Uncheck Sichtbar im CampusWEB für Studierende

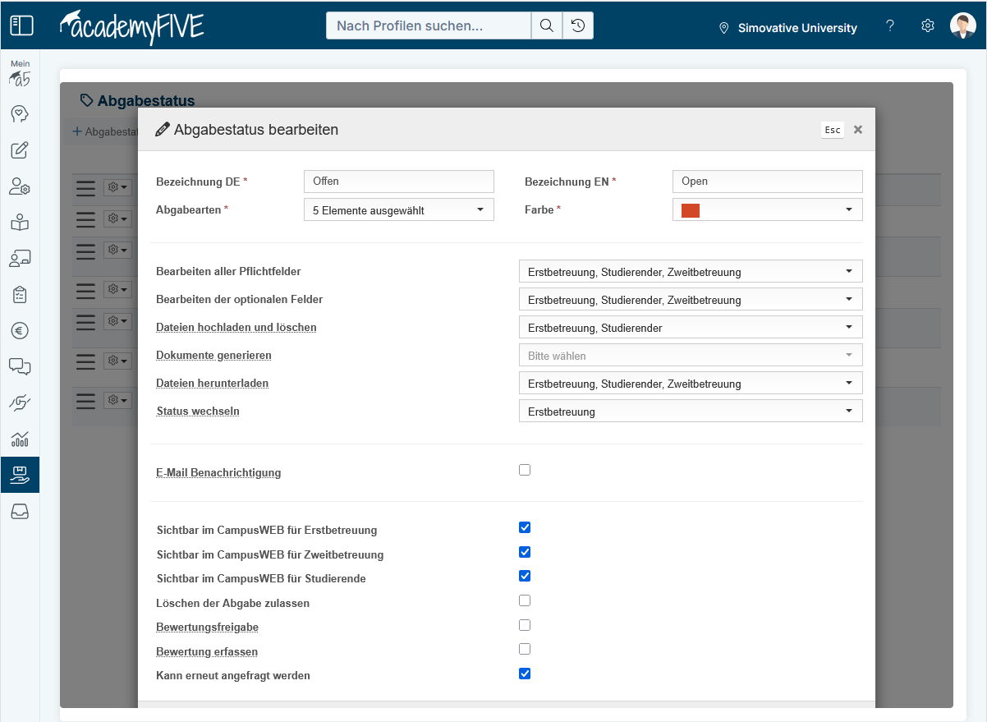(x=525, y=576)
